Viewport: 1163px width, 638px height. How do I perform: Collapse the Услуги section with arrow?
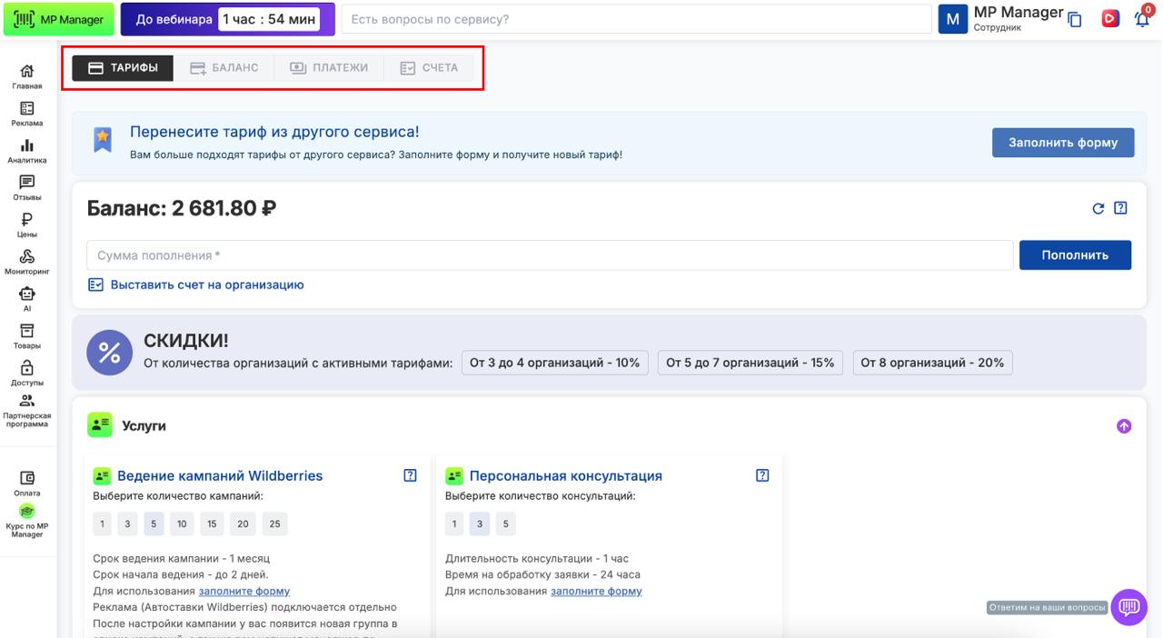[1123, 425]
